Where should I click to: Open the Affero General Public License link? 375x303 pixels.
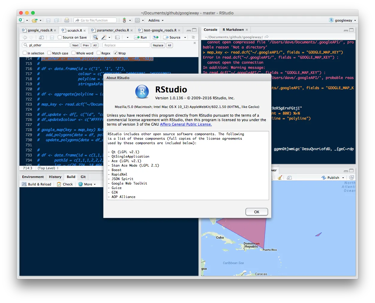(186, 124)
